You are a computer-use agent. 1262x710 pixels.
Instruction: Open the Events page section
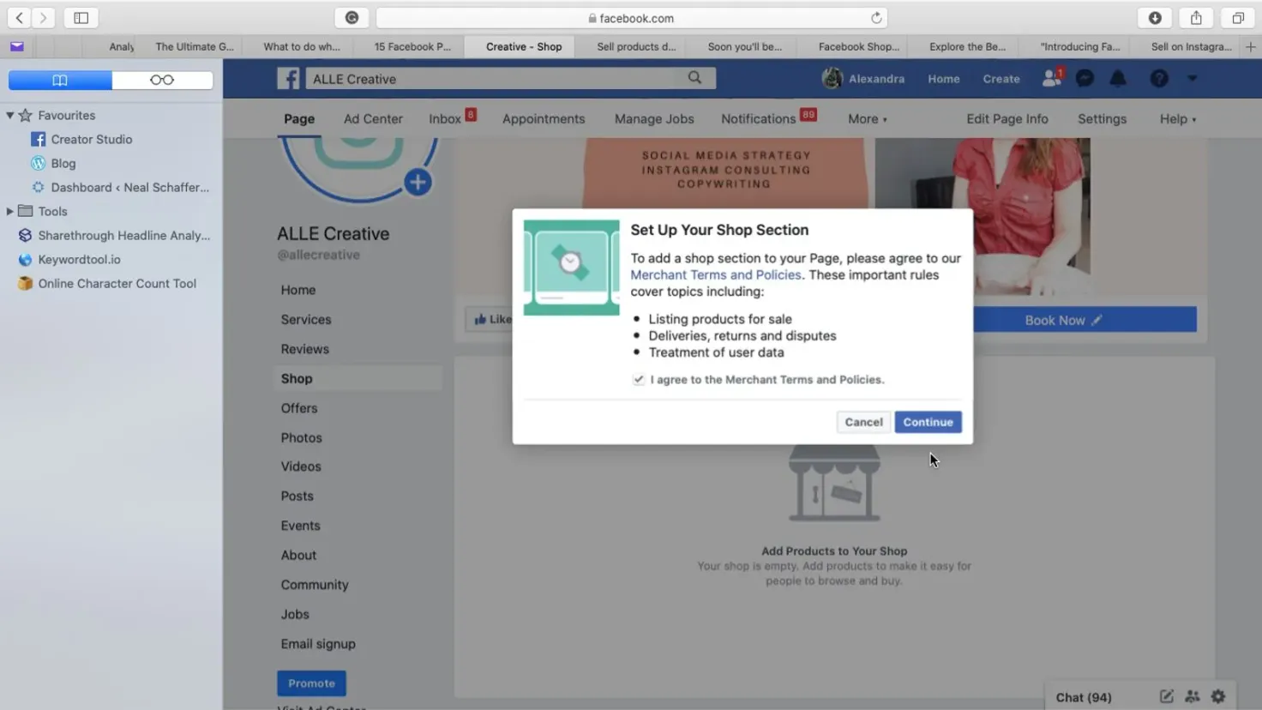300,526
